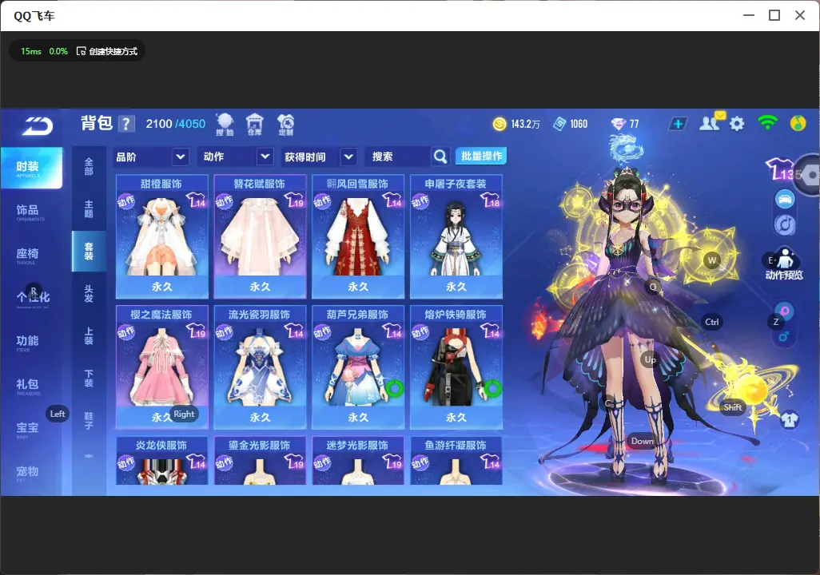This screenshot has width=820, height=575.
Task: Open the 仓库 warehouse icon
Action: [255, 125]
